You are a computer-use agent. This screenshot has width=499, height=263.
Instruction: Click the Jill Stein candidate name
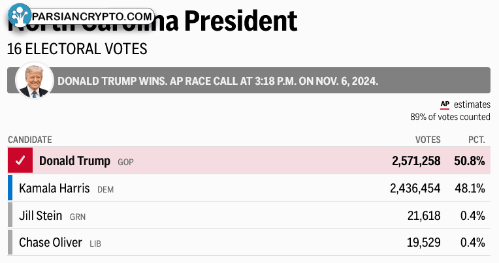point(40,215)
